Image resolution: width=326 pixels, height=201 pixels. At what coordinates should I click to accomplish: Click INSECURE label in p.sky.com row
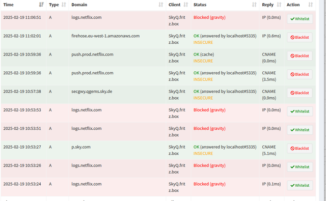[x=203, y=154]
